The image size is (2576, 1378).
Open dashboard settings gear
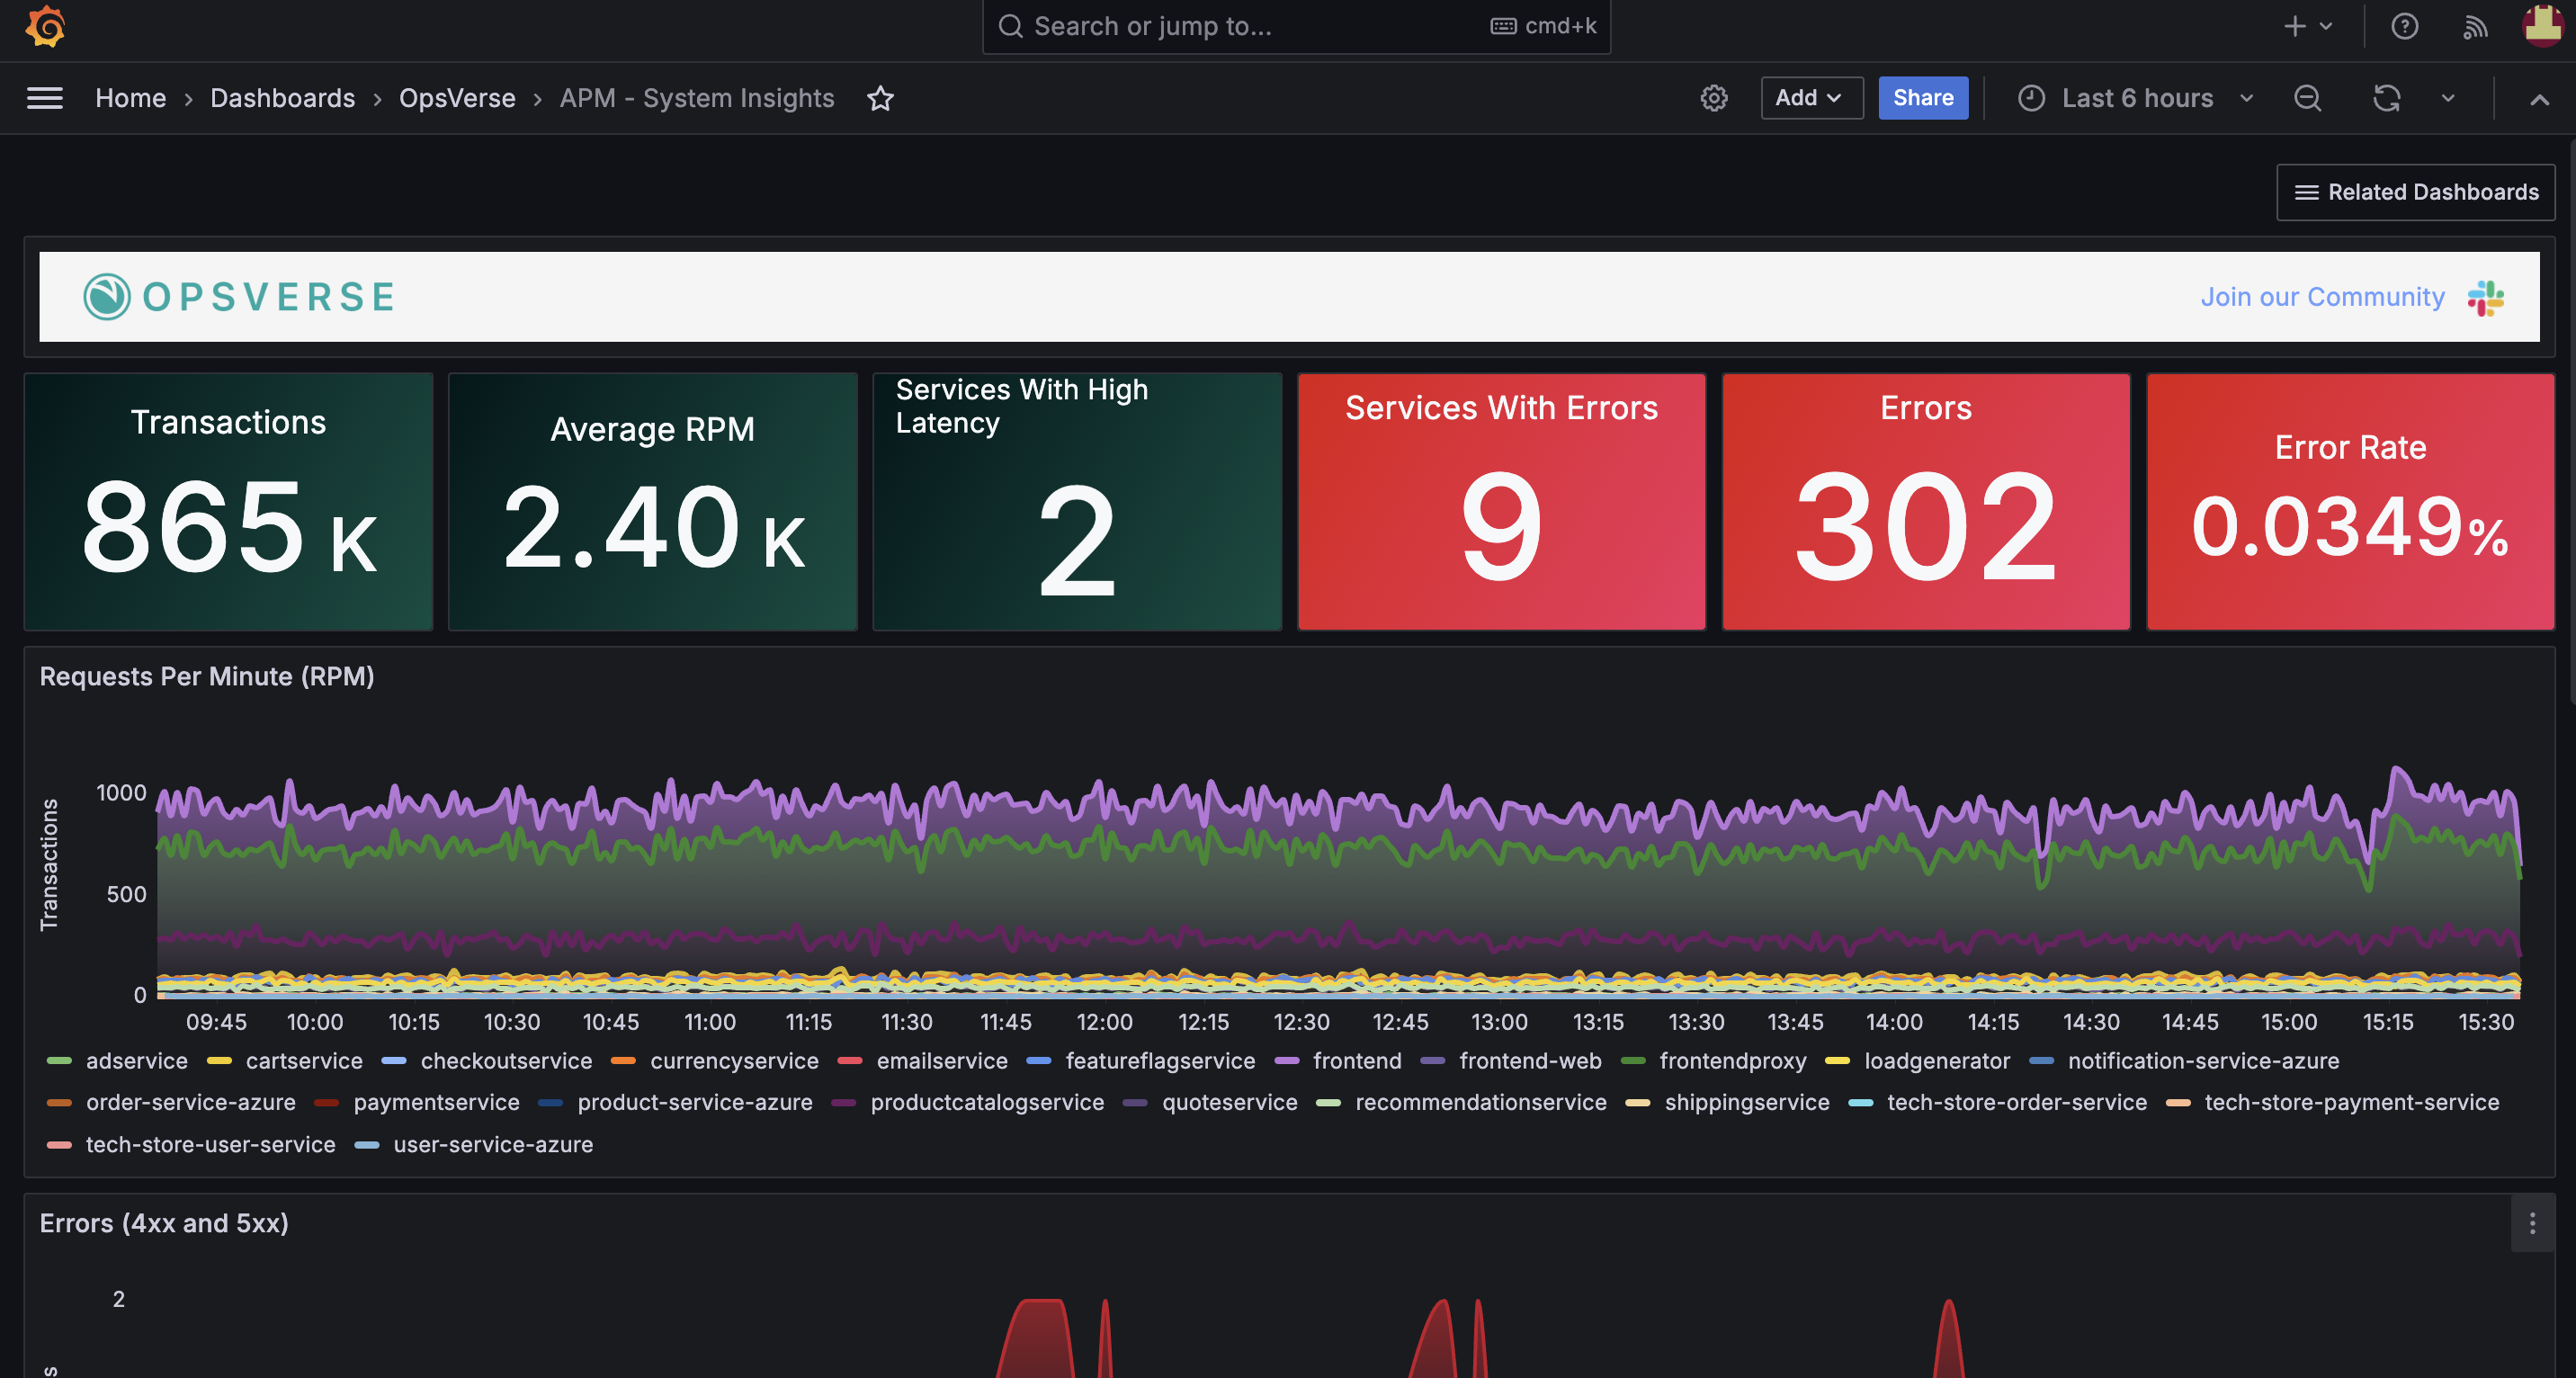point(1714,98)
